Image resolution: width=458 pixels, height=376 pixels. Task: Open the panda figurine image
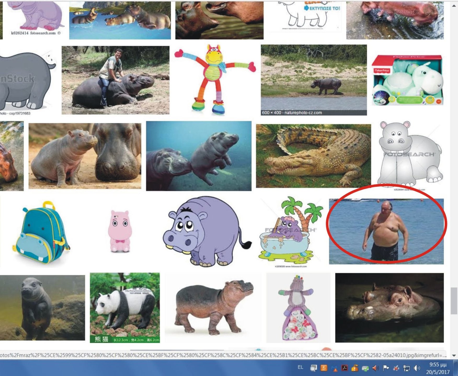pyautogui.click(x=125, y=308)
